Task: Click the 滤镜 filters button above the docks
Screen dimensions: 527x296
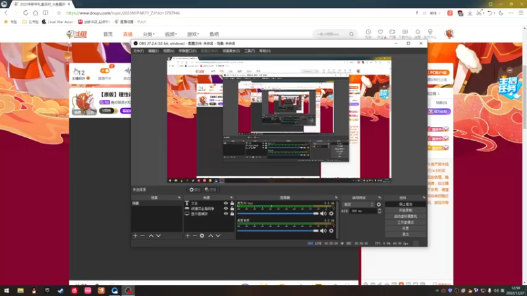Action: point(211,189)
